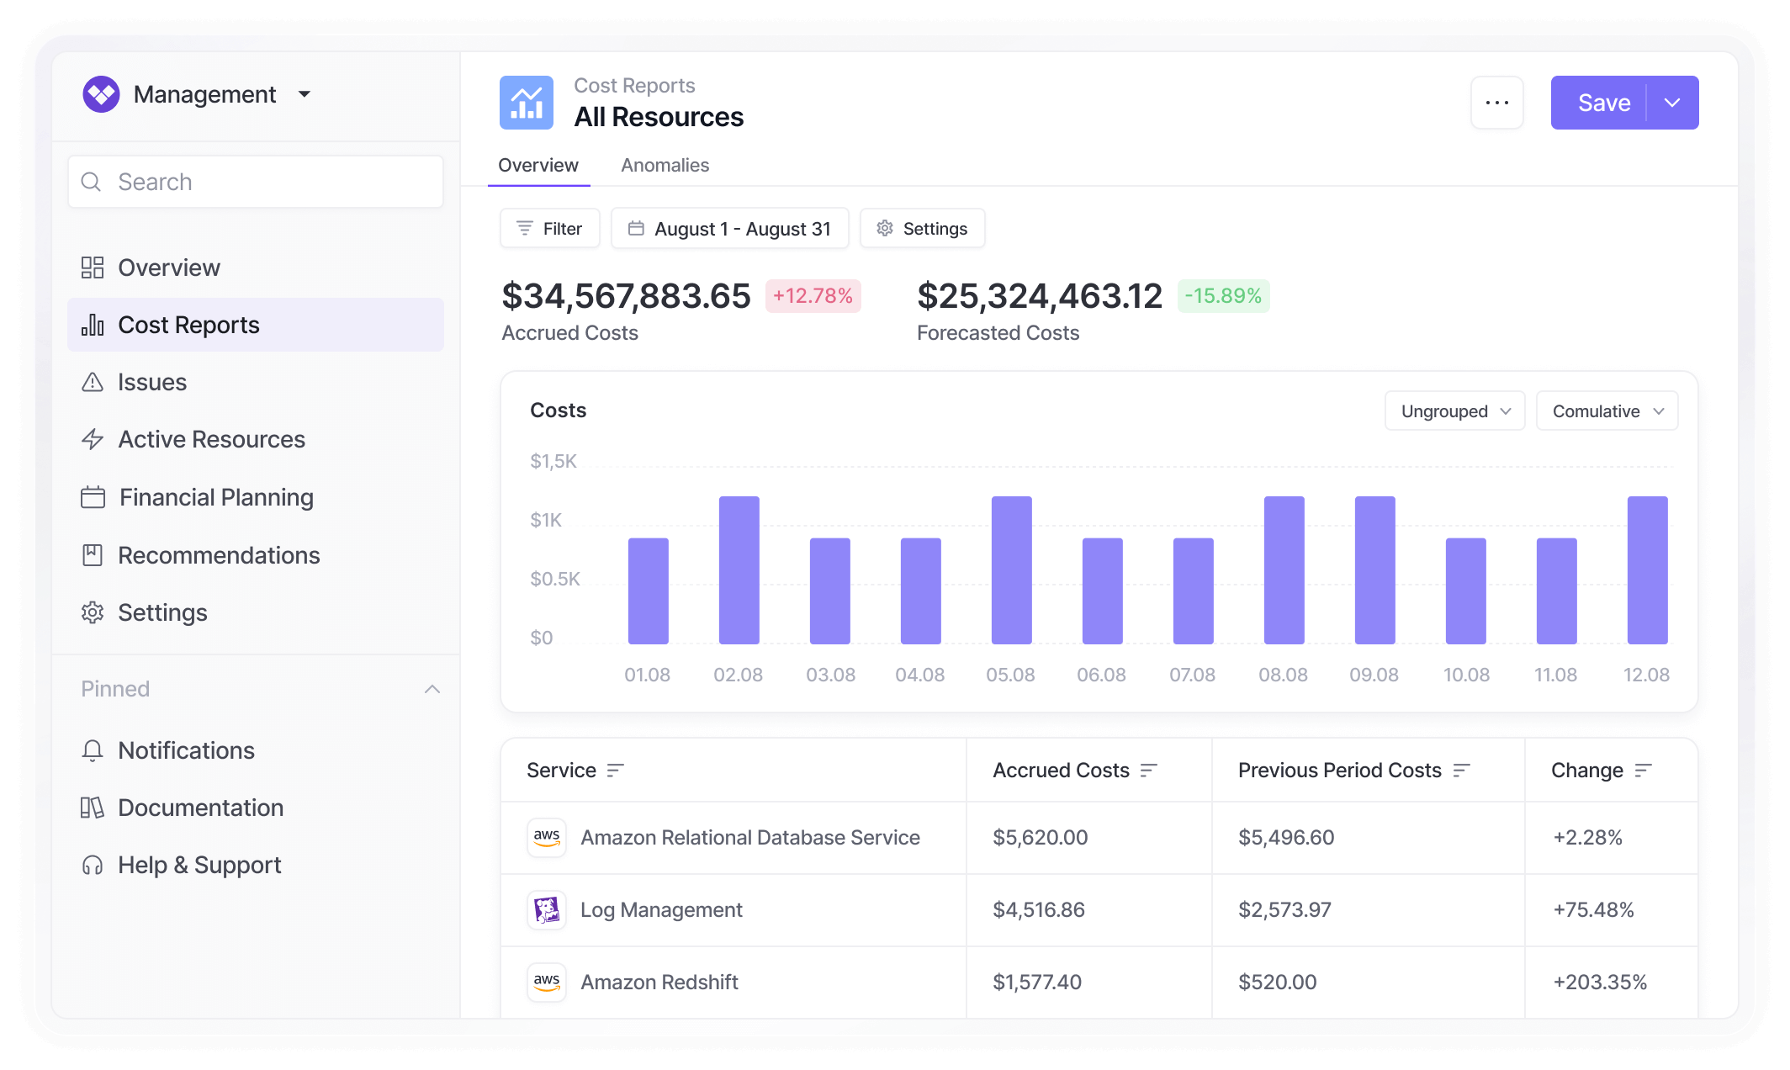Click the Issues warning triangle icon

coord(93,382)
